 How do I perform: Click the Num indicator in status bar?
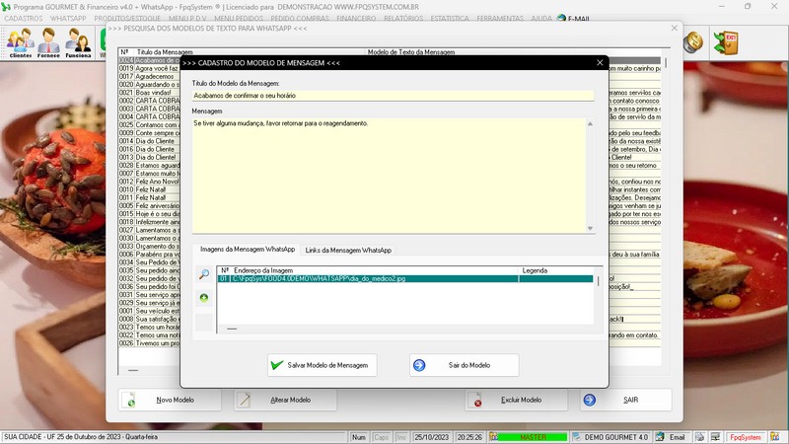point(359,437)
